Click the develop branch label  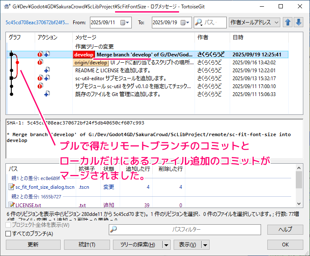point(84,55)
